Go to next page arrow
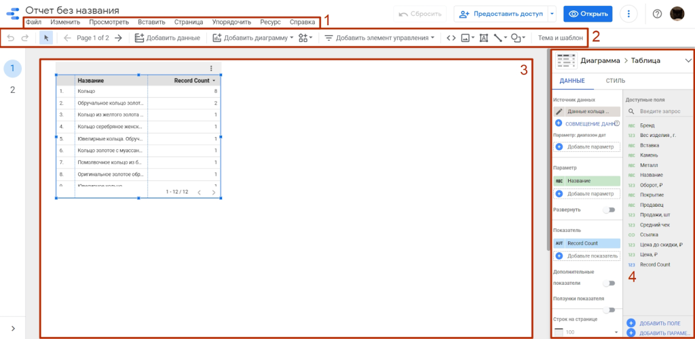 coord(118,38)
